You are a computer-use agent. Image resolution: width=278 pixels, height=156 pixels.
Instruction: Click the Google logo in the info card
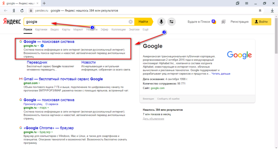(239, 55)
